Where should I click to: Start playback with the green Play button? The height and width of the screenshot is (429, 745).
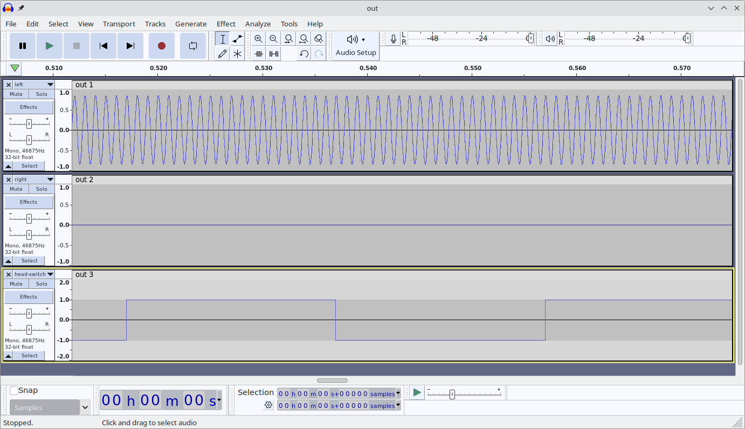click(50, 46)
